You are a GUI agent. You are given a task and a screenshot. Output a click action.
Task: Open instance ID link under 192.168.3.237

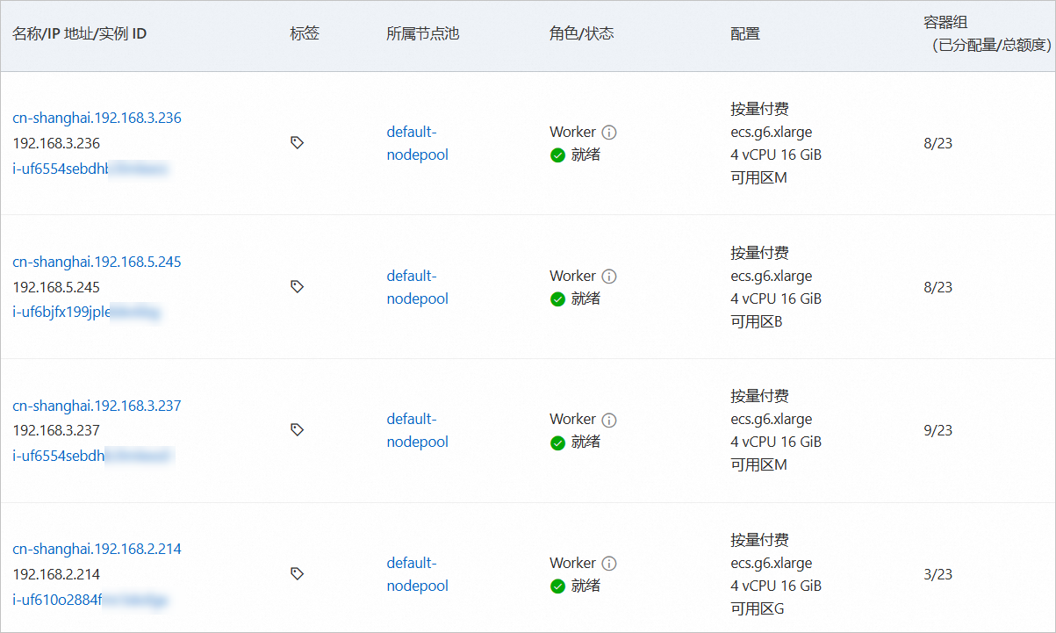click(93, 456)
